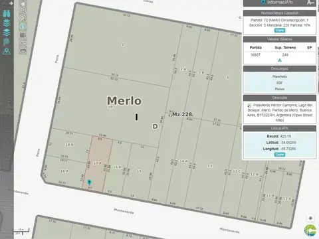Select parcel 15 on the map
319x239 pixels.
point(139,171)
